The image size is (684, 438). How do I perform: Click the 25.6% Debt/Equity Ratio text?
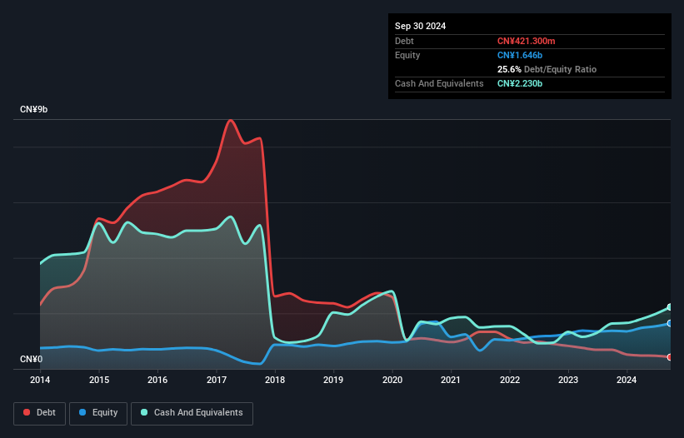click(x=547, y=69)
